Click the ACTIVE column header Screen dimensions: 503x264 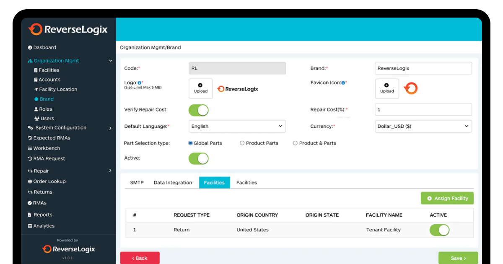[438, 215]
